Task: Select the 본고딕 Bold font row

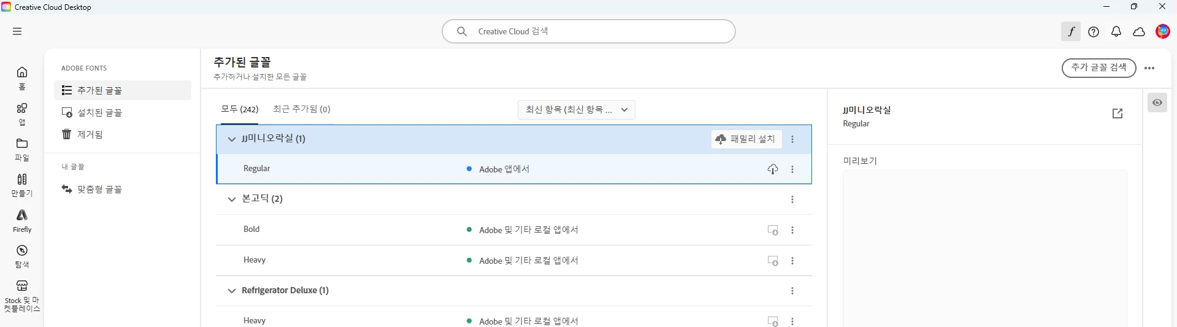Action: pyautogui.click(x=514, y=230)
